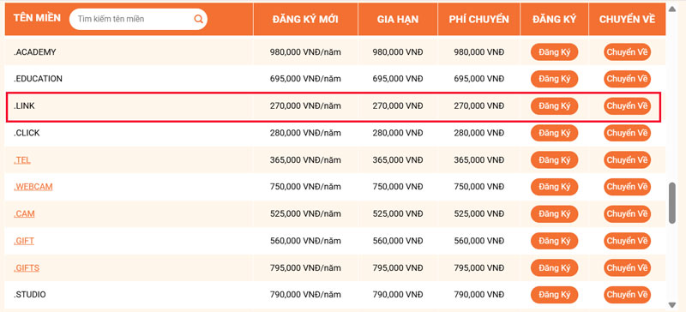
Task: Click Chuyển Về for the .STUDIO domain
Action: [x=627, y=295]
